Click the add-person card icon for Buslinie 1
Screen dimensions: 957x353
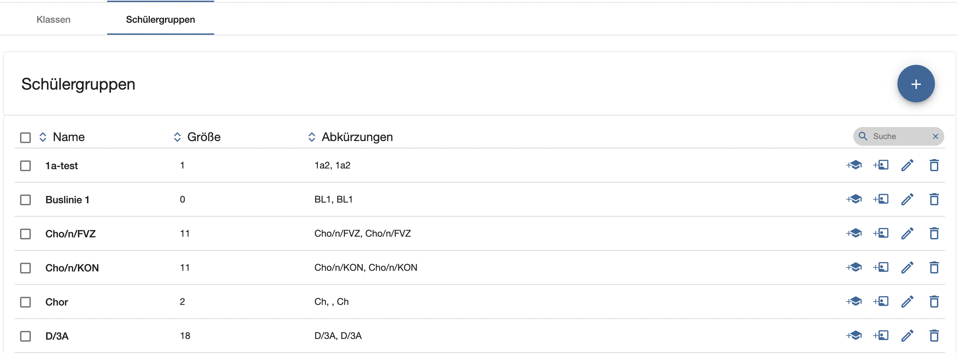880,199
